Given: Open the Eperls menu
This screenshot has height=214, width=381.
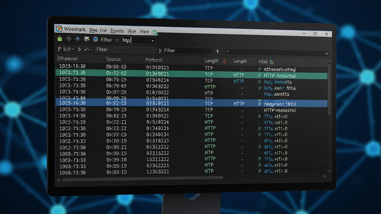Looking at the screenshot, I should [117, 31].
